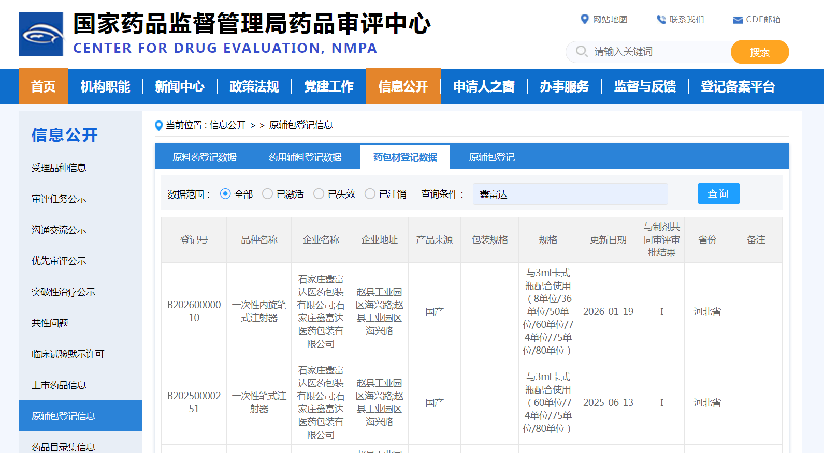Screen dimensions: 824x453
Task: Click 登记号 column header
Action: tap(194, 239)
